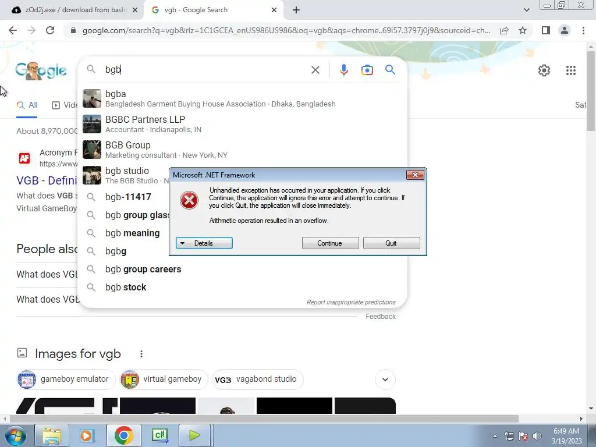This screenshot has width=596, height=447.
Task: Choose the BGBC Partners LLP suggestion
Action: [x=242, y=124]
